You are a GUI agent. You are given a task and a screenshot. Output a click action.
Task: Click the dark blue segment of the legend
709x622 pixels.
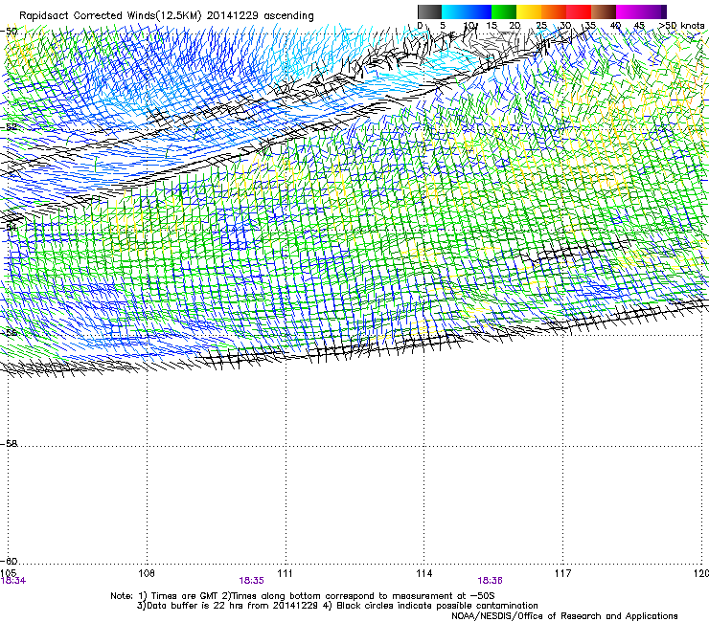[479, 11]
